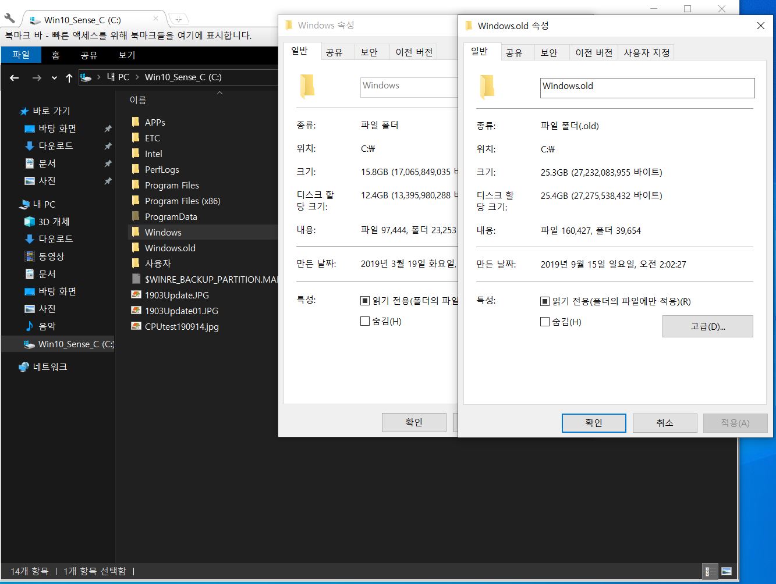Screen dimensions: 776x584
Task: Click the wrench icon in the browser tab bar
Action: click(10, 19)
